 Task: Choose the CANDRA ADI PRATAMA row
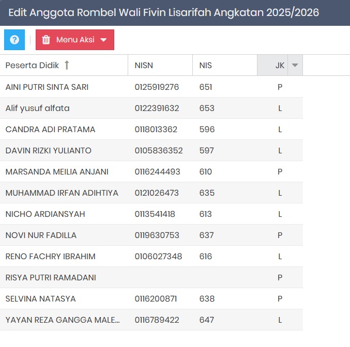[x=50, y=130]
